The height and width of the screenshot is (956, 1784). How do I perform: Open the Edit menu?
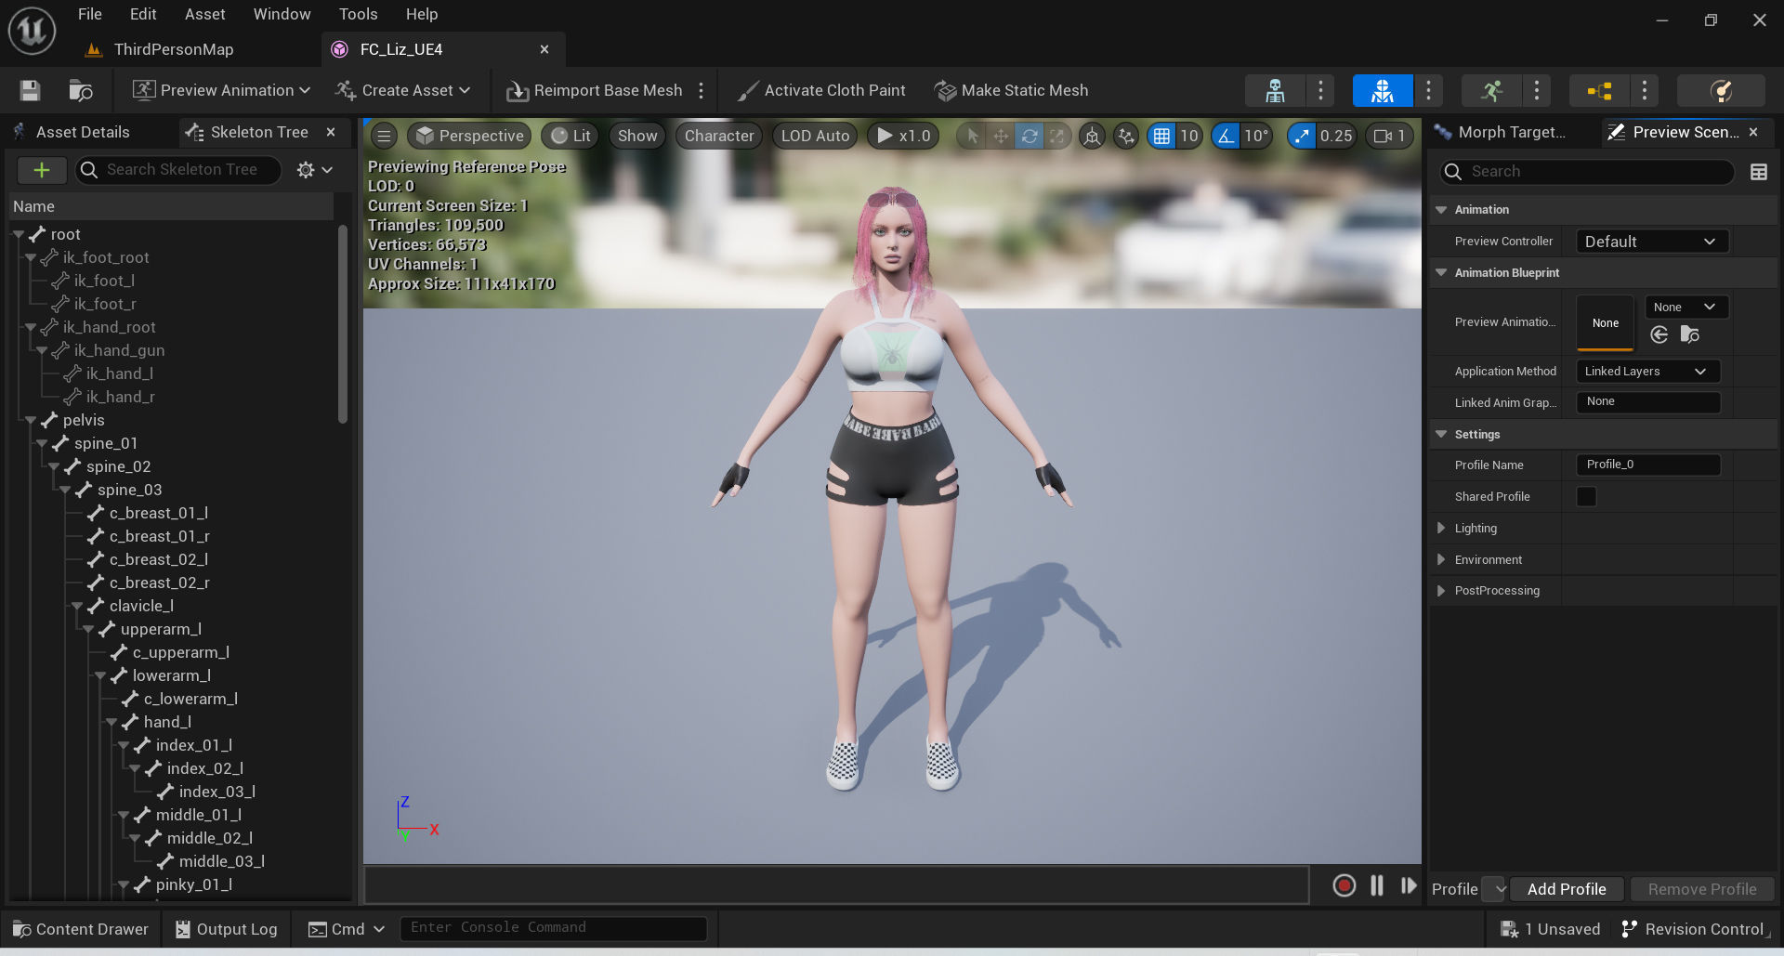tap(143, 14)
